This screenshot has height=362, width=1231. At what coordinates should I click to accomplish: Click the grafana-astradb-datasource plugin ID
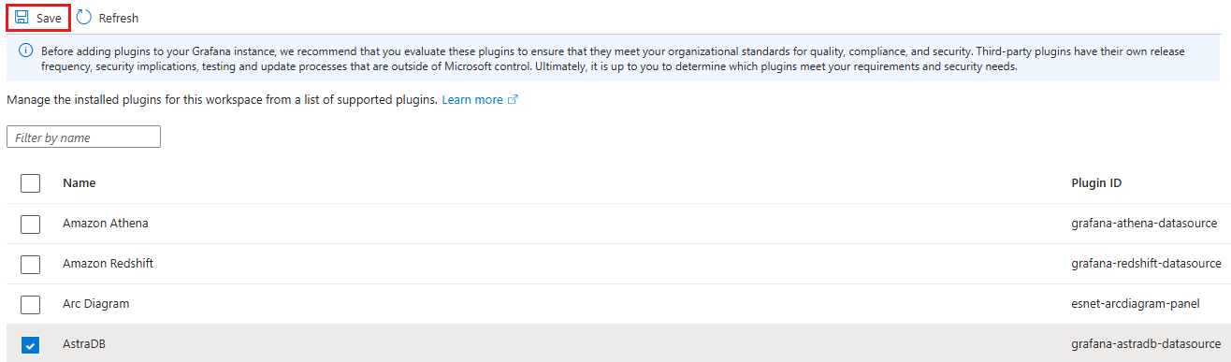pyautogui.click(x=1146, y=345)
